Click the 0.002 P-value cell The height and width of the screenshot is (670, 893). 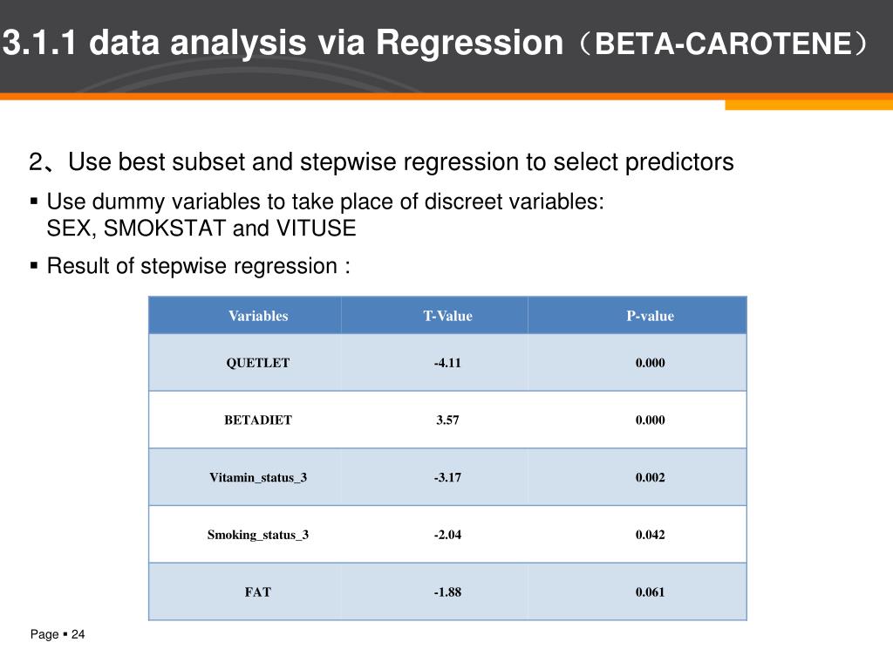(650, 477)
